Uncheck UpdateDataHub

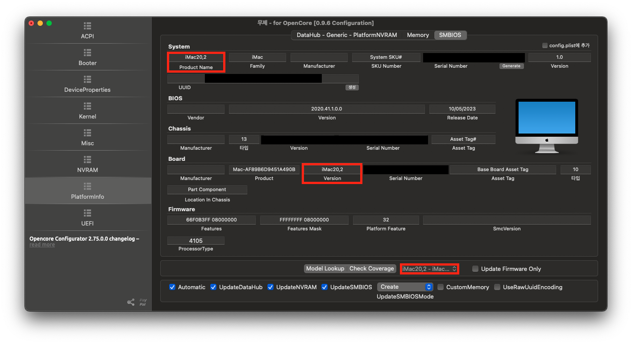[x=213, y=287]
